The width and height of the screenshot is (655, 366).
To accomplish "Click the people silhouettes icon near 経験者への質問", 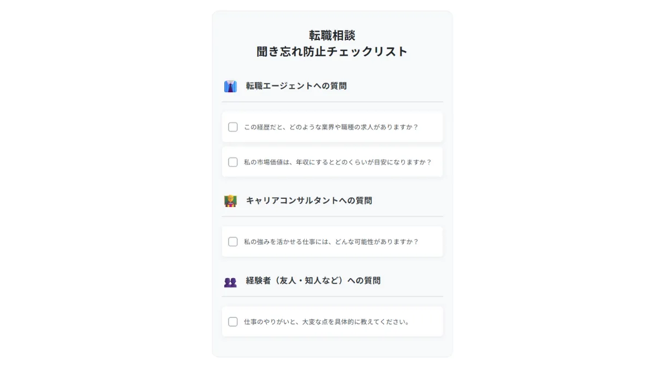I will [x=230, y=280].
